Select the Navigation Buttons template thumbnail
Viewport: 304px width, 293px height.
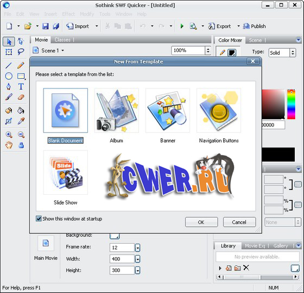pyautogui.click(x=219, y=111)
